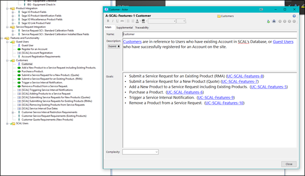Open the UC-SCAL-Features-7 link

coord(240,82)
